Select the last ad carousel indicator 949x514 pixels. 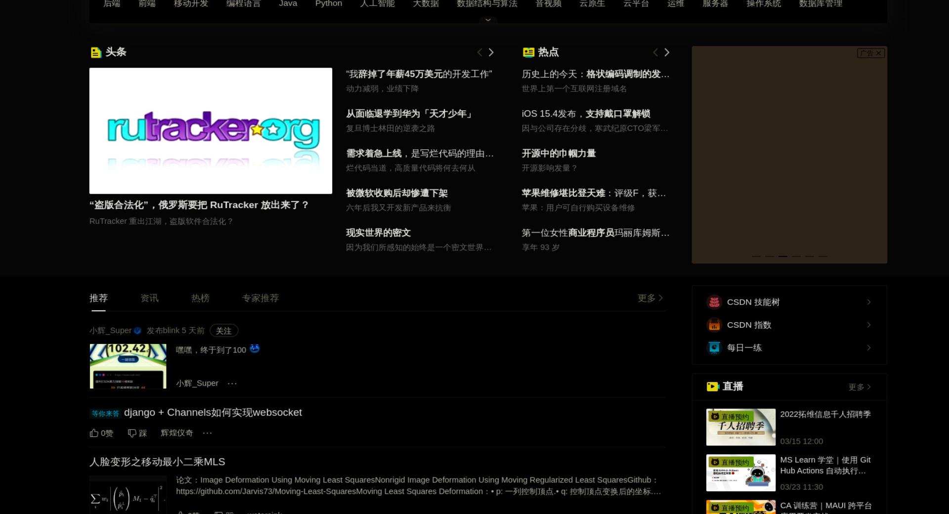[822, 256]
